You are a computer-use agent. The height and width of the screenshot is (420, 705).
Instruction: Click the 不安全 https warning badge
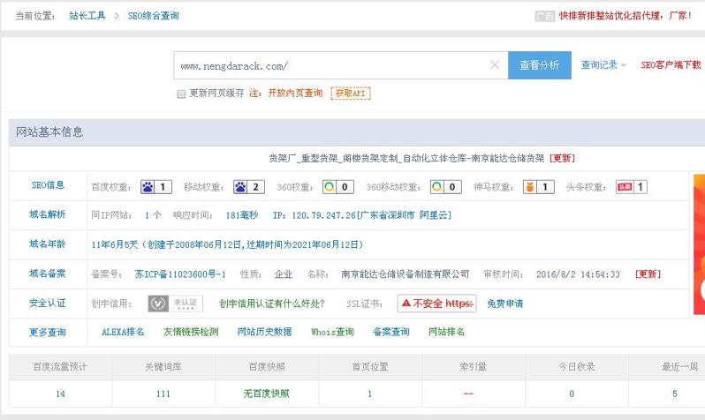click(x=436, y=304)
